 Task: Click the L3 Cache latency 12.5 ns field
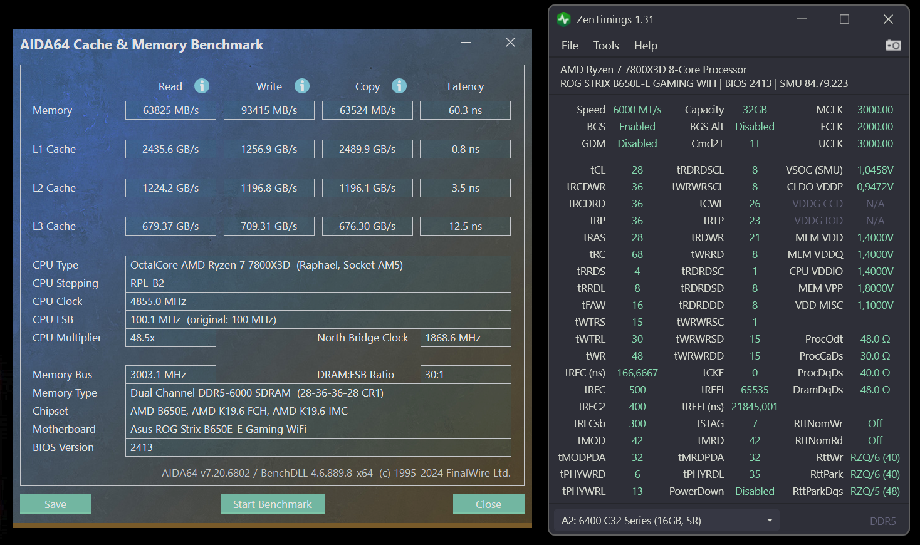point(465,226)
